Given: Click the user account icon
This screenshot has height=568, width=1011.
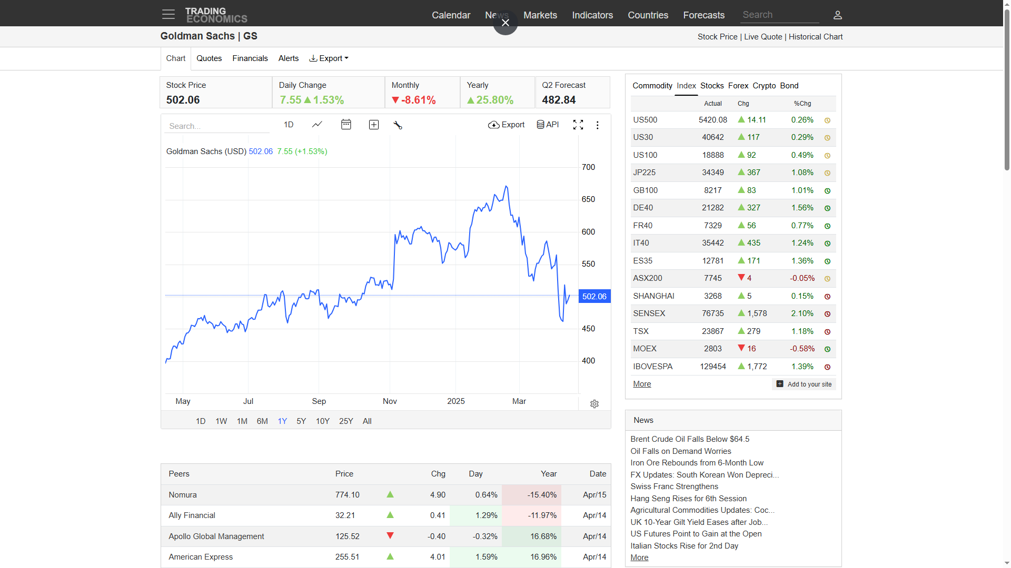Looking at the screenshot, I should [x=837, y=15].
